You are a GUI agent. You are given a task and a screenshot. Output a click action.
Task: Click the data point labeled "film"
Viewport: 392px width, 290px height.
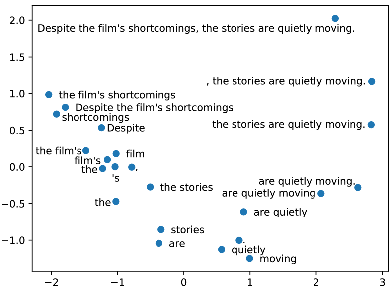[116, 154]
